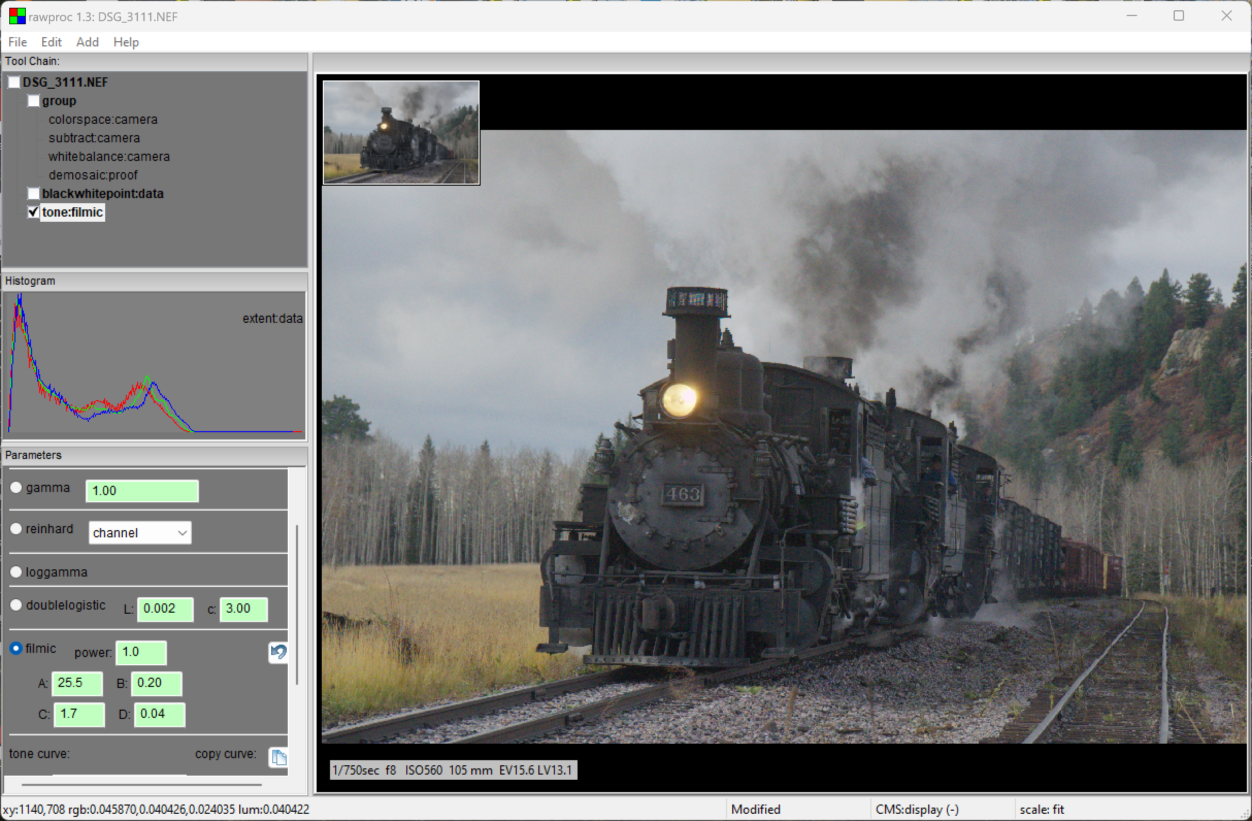Select demosaic:proof in tool chain
Image resolution: width=1252 pixels, height=821 pixels.
click(93, 175)
